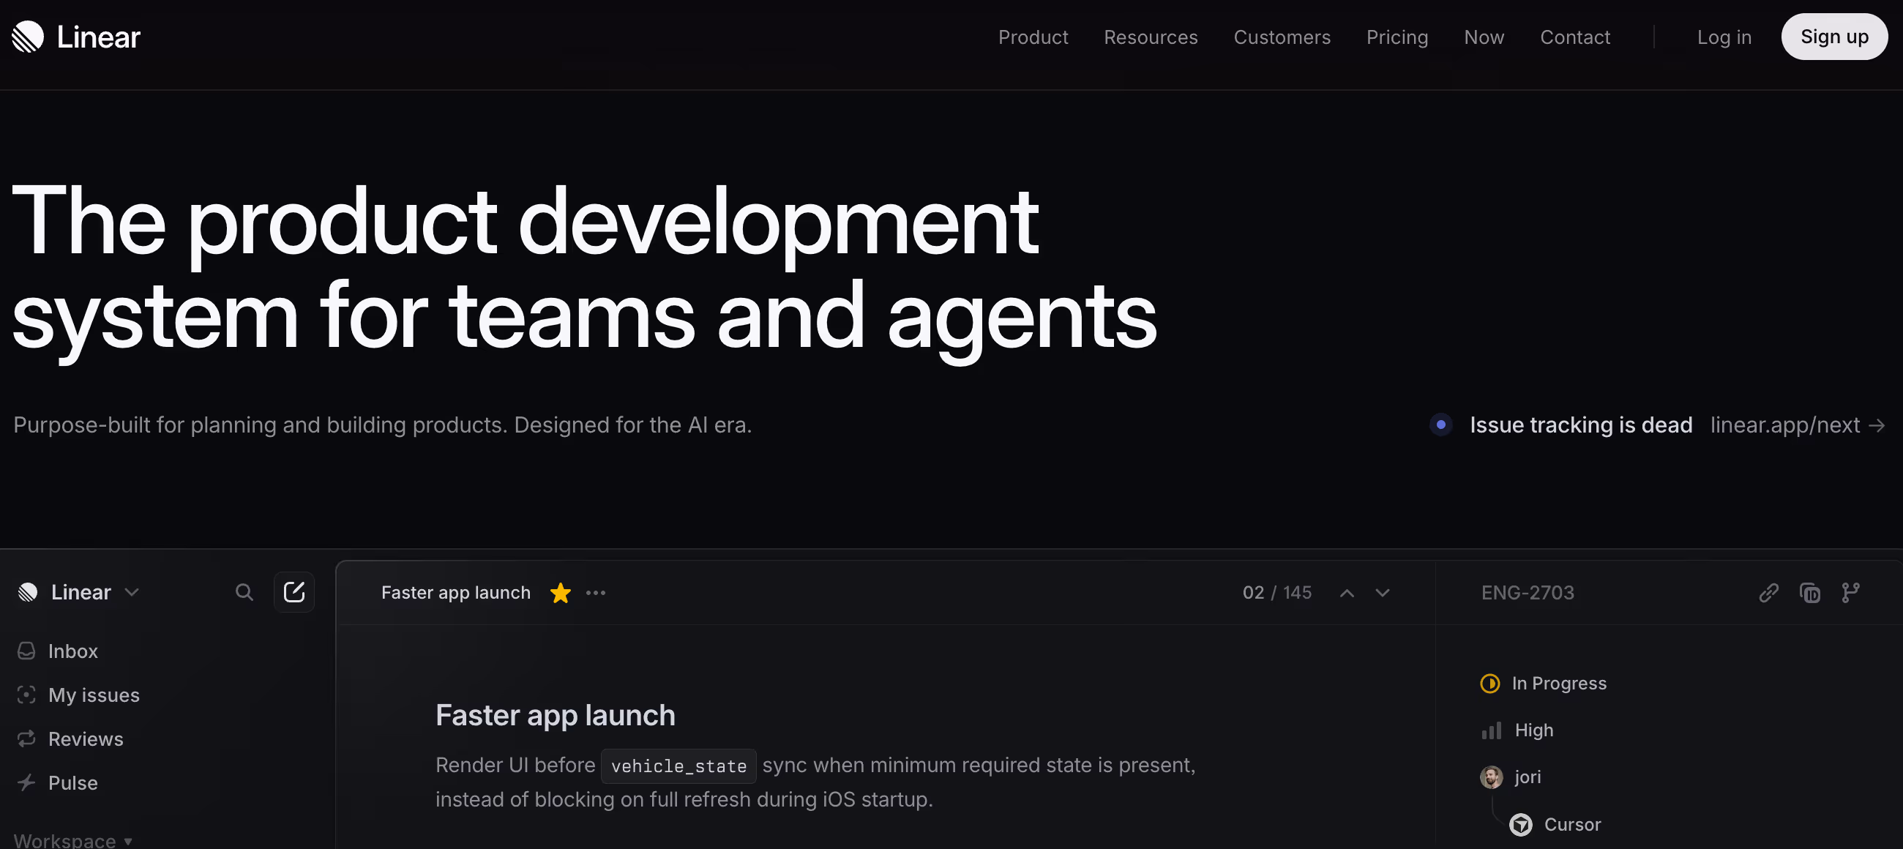Click the Reviews arrows icon
Viewport: 1903px width, 849px height.
[26, 739]
